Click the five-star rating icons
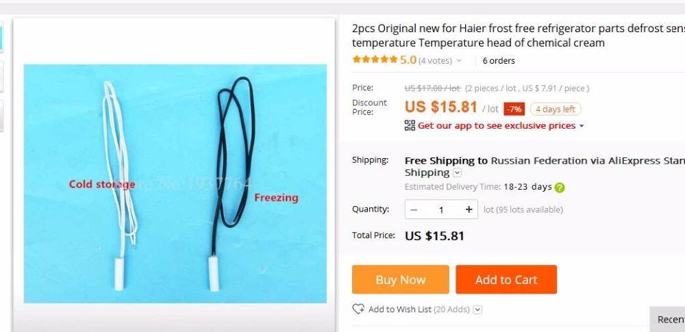 (x=375, y=59)
